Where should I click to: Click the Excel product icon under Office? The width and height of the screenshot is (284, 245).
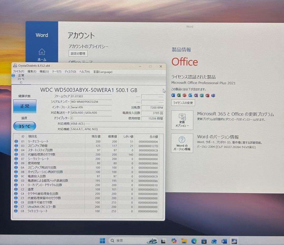(x=179, y=95)
